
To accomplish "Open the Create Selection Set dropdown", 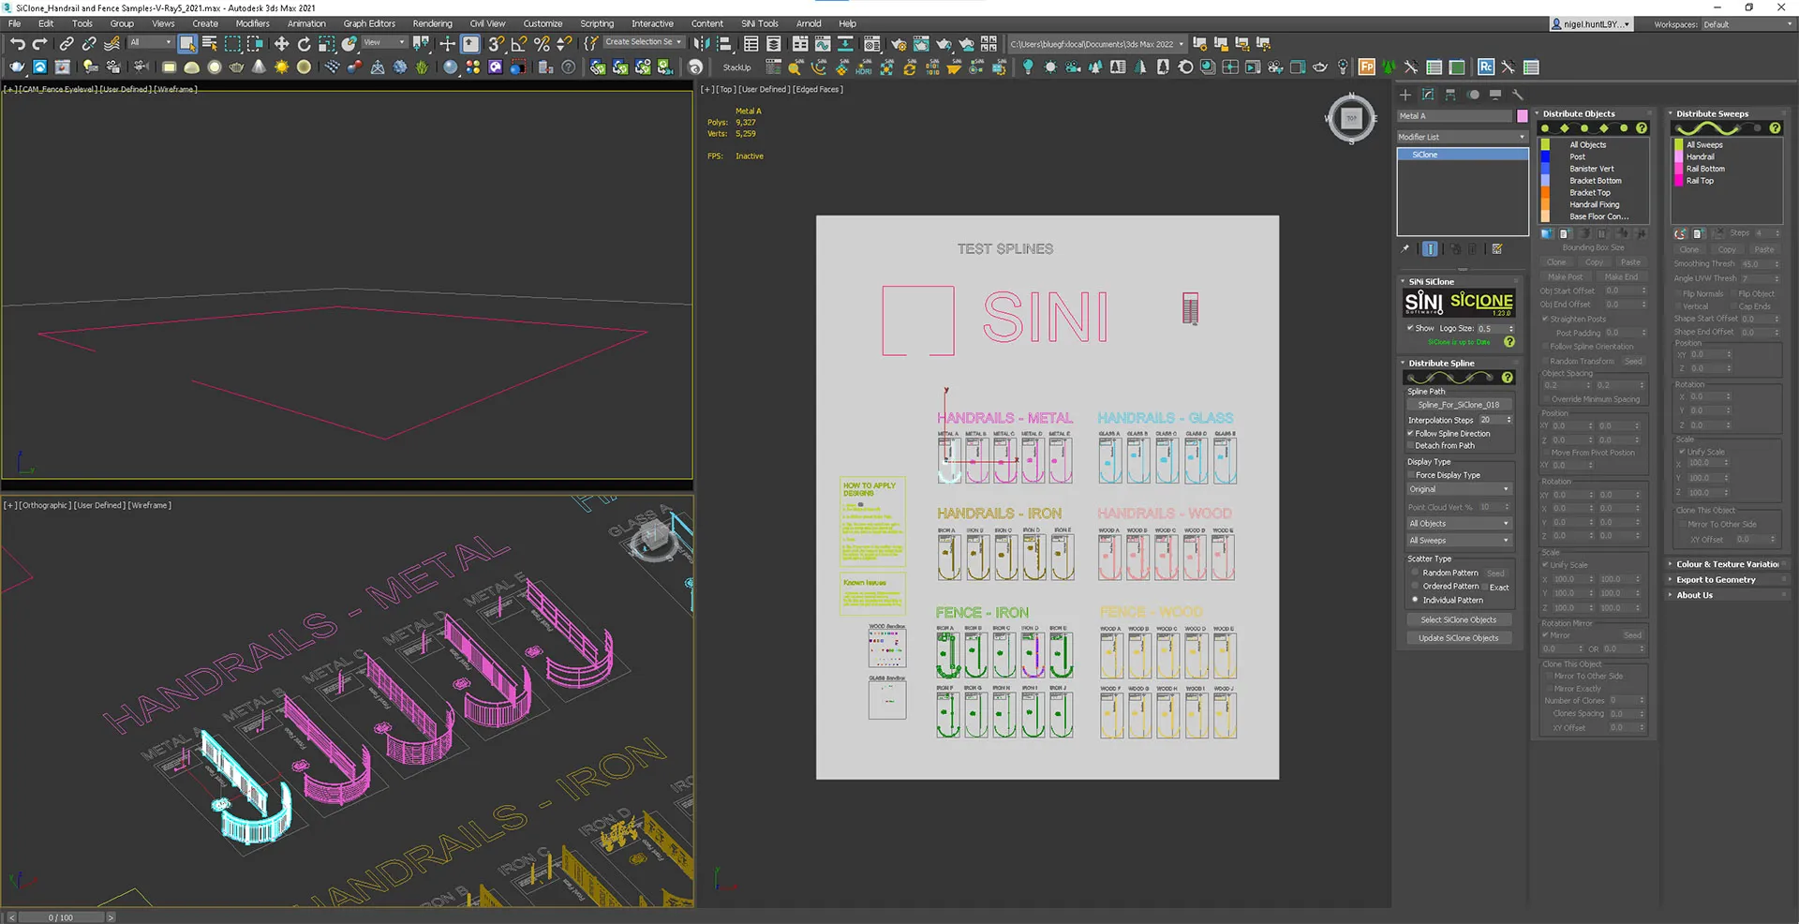I will [x=644, y=42].
